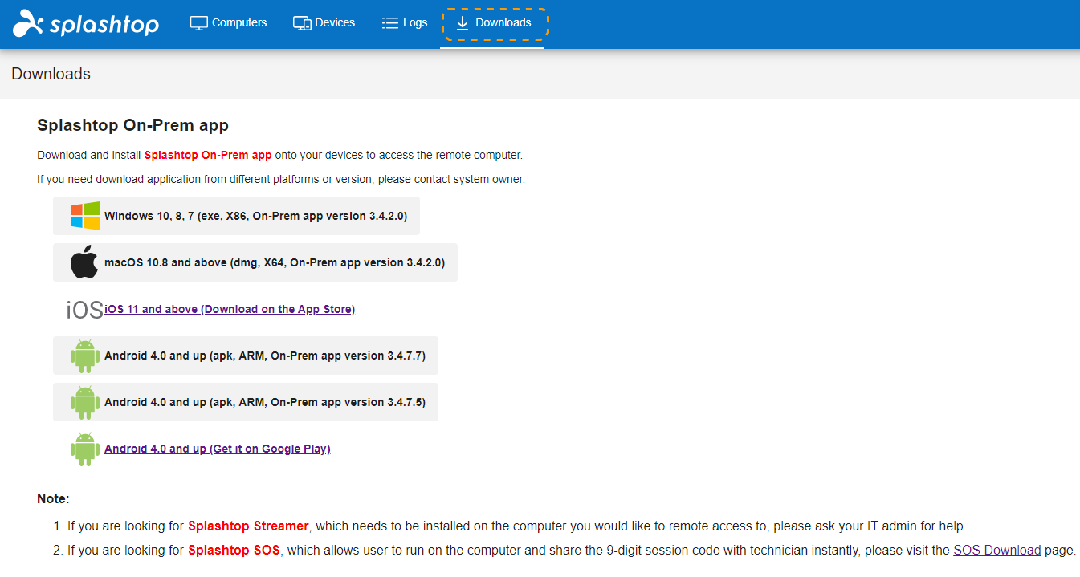Image resolution: width=1080 pixels, height=577 pixels.
Task: Click the Computers monitor icon
Action: point(198,23)
